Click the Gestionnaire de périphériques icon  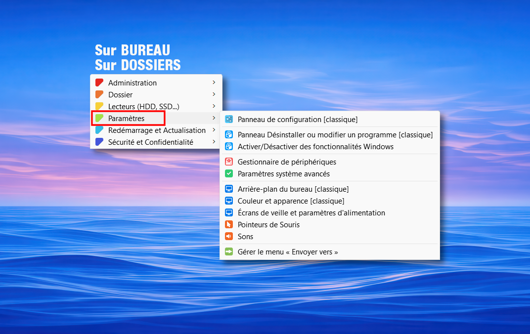[x=229, y=162]
